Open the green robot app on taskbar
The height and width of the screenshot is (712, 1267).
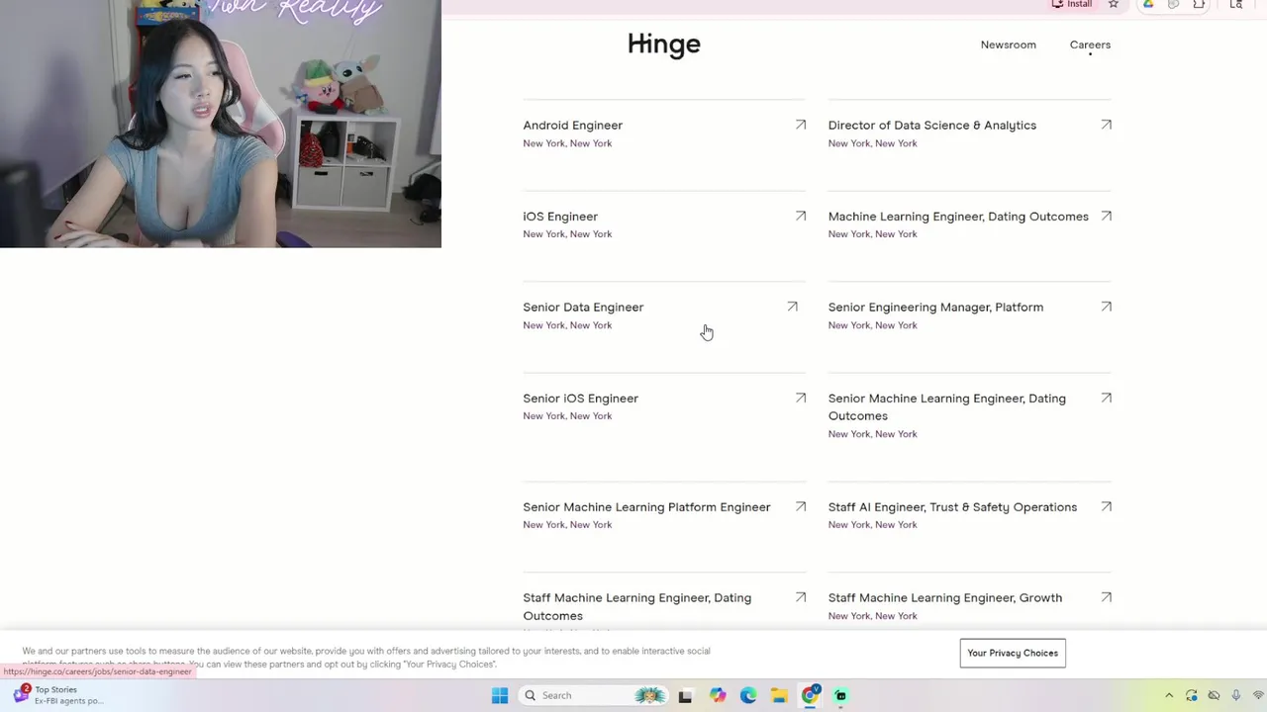click(840, 695)
